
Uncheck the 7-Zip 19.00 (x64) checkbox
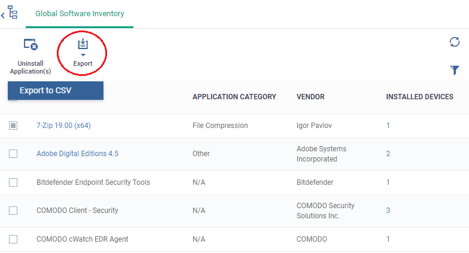point(13,126)
